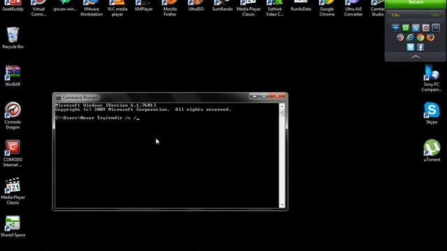Collapse the Comodo widget with the up chevron
Image resolution: width=447 pixels, height=251 pixels.
pos(416,57)
